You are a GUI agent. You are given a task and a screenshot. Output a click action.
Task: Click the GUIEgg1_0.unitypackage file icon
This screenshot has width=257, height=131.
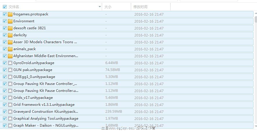[10, 77]
